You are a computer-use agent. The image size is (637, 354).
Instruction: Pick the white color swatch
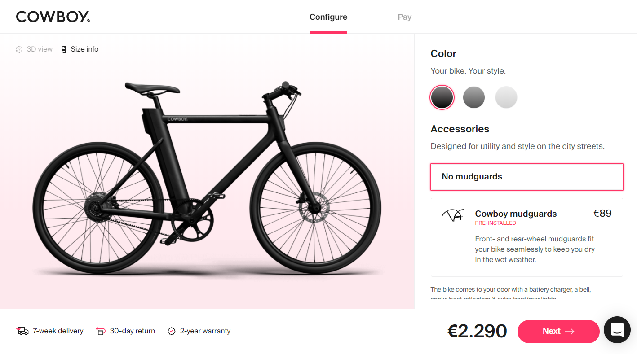(x=506, y=97)
